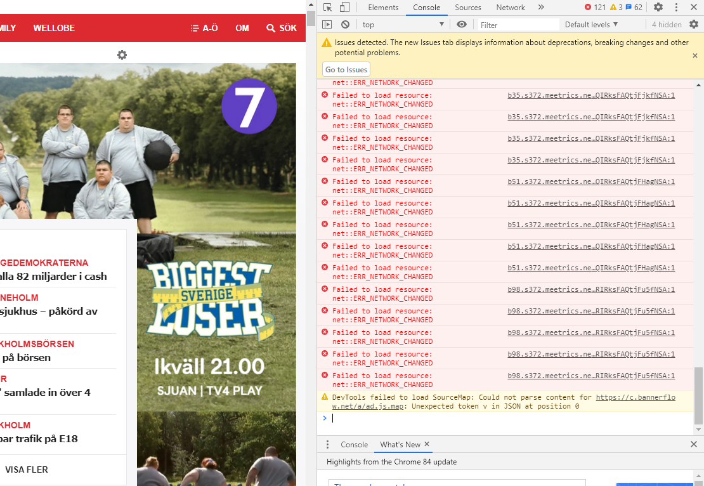Click the red error count badge
The width and height of the screenshot is (704, 486).
coord(595,8)
